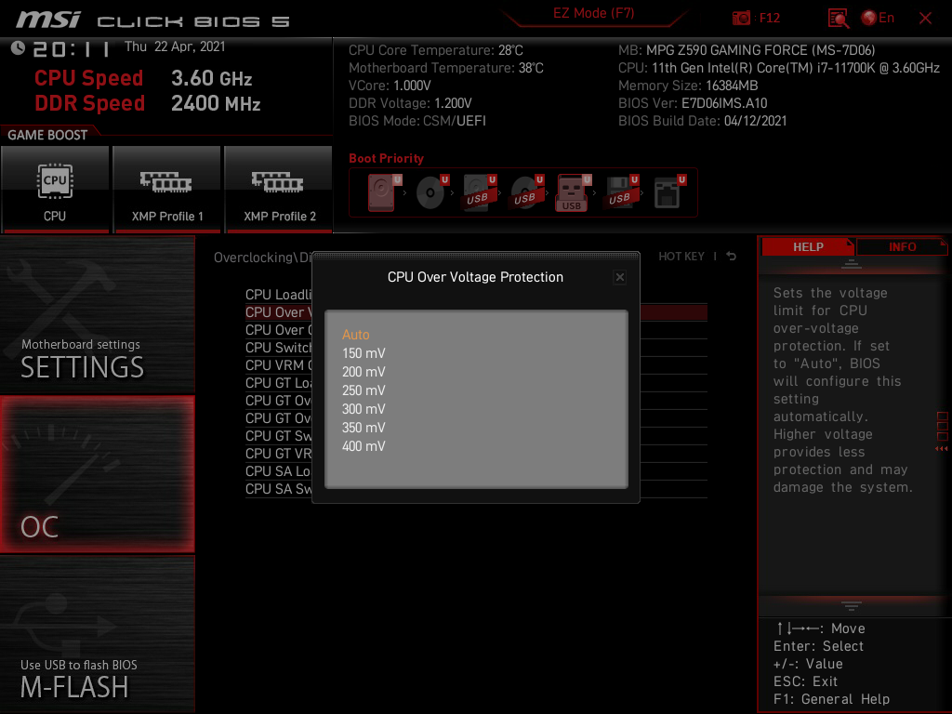Viewport: 952px width, 714px height.
Task: Select the USB key boot device icon
Action: tap(573, 192)
